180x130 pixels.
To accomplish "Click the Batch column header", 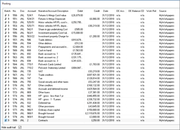I will [8, 11].
